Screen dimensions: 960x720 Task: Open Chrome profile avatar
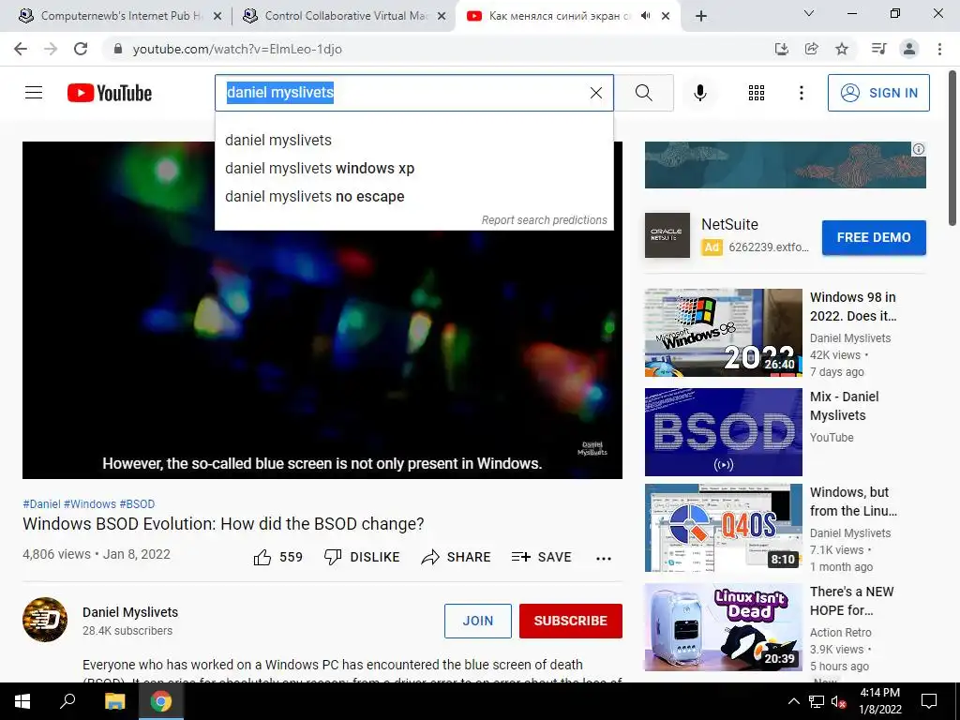(x=909, y=49)
